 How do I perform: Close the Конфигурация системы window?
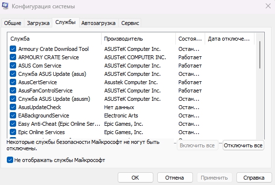tap(268, 6)
